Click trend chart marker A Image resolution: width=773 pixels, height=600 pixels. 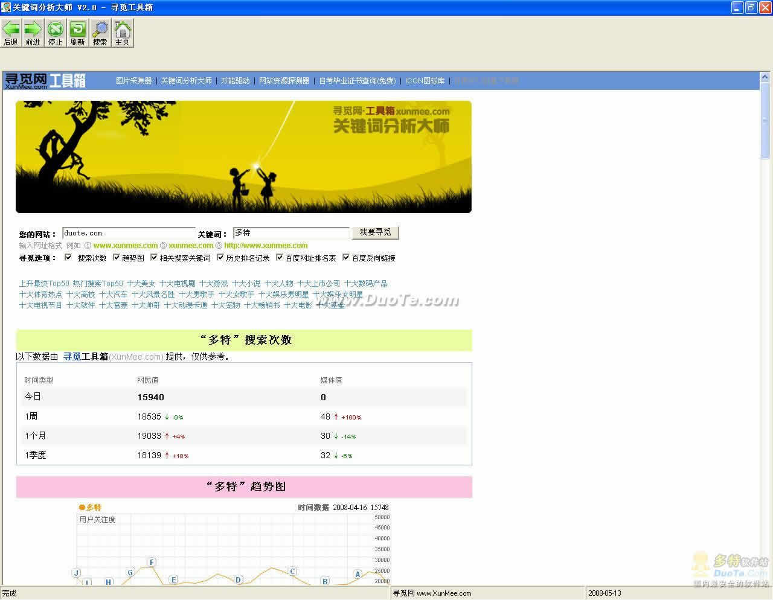pyautogui.click(x=358, y=574)
